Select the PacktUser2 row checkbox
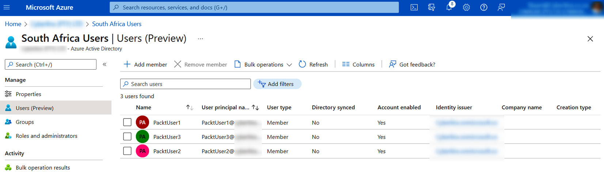Screen dimensions: 604x172 [127, 151]
